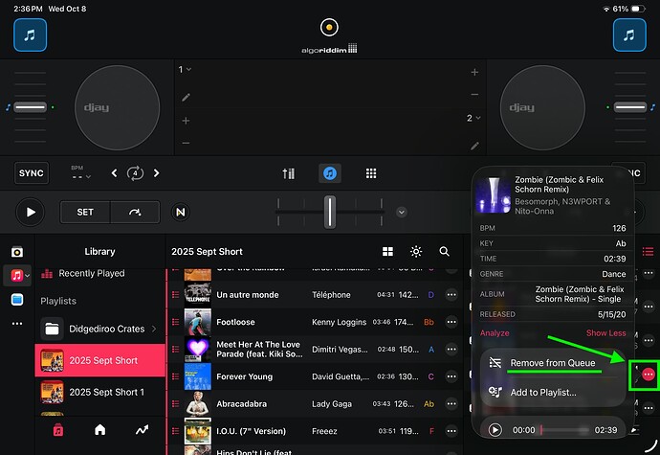Viewport: 660px width, 455px height.
Task: Expand the chevron beside the crossfader
Action: coord(402,212)
